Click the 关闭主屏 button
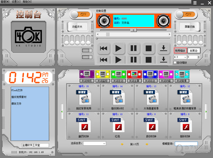Image resolution: width=213 pixels, height=158 pixels. tap(134, 81)
